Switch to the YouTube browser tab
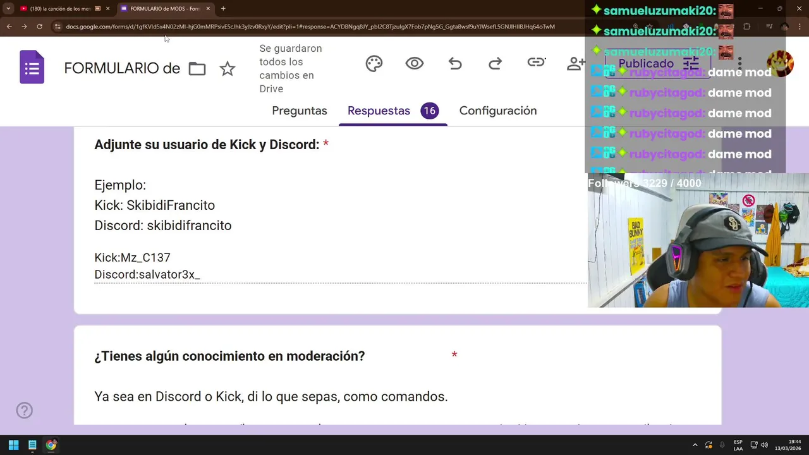The image size is (809, 455). (x=60, y=9)
